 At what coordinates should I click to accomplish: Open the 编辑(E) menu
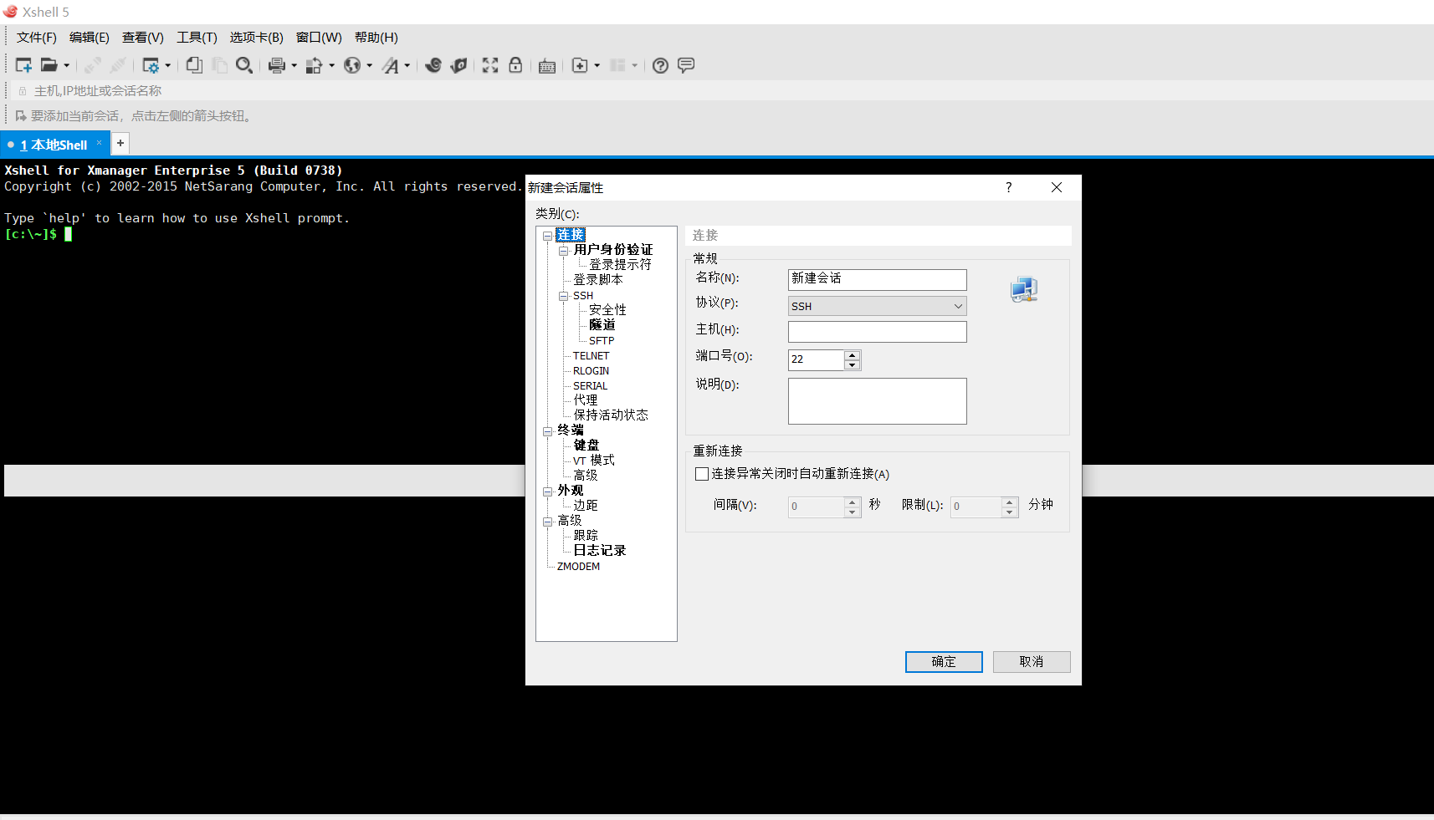click(90, 38)
